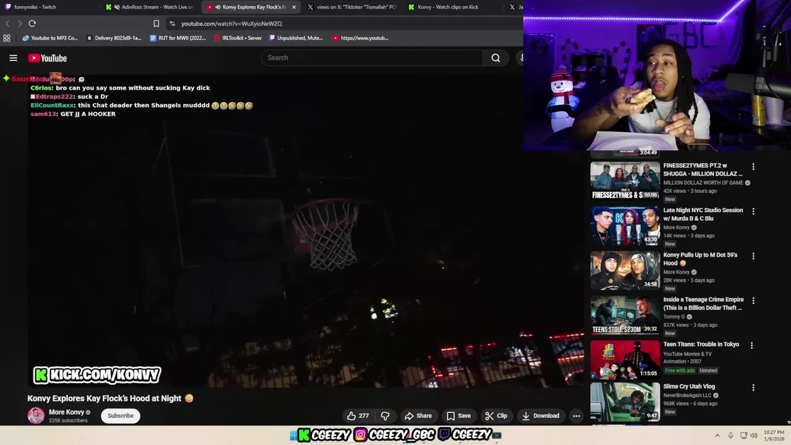Go forward using the browser forward arrow

[20, 23]
